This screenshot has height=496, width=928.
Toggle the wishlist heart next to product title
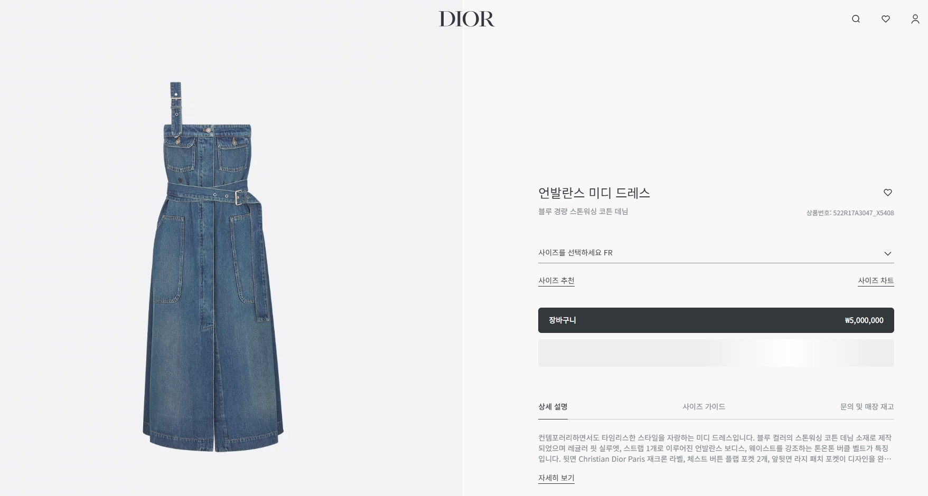(x=888, y=193)
